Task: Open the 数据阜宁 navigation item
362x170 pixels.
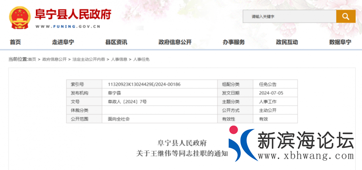Action: point(340,42)
